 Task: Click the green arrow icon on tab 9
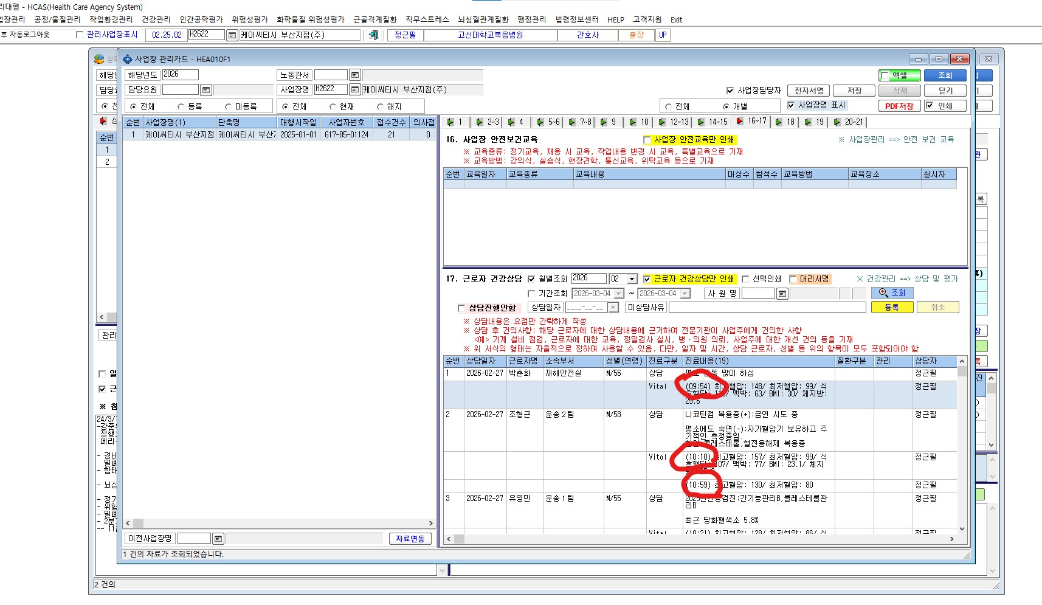[x=604, y=122]
